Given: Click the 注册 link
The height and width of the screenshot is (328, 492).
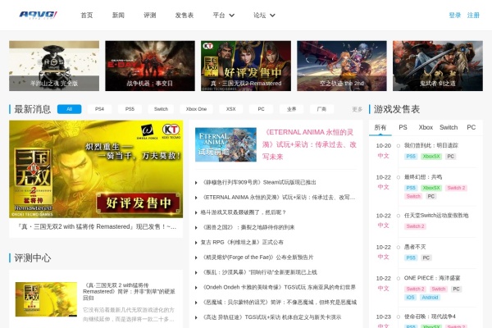Looking at the screenshot, I should pos(473,15).
